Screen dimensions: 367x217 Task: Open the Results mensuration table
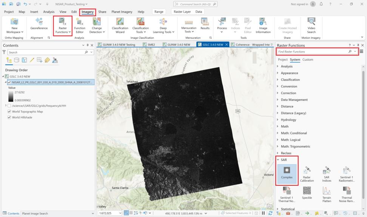pyautogui.click(x=205, y=24)
